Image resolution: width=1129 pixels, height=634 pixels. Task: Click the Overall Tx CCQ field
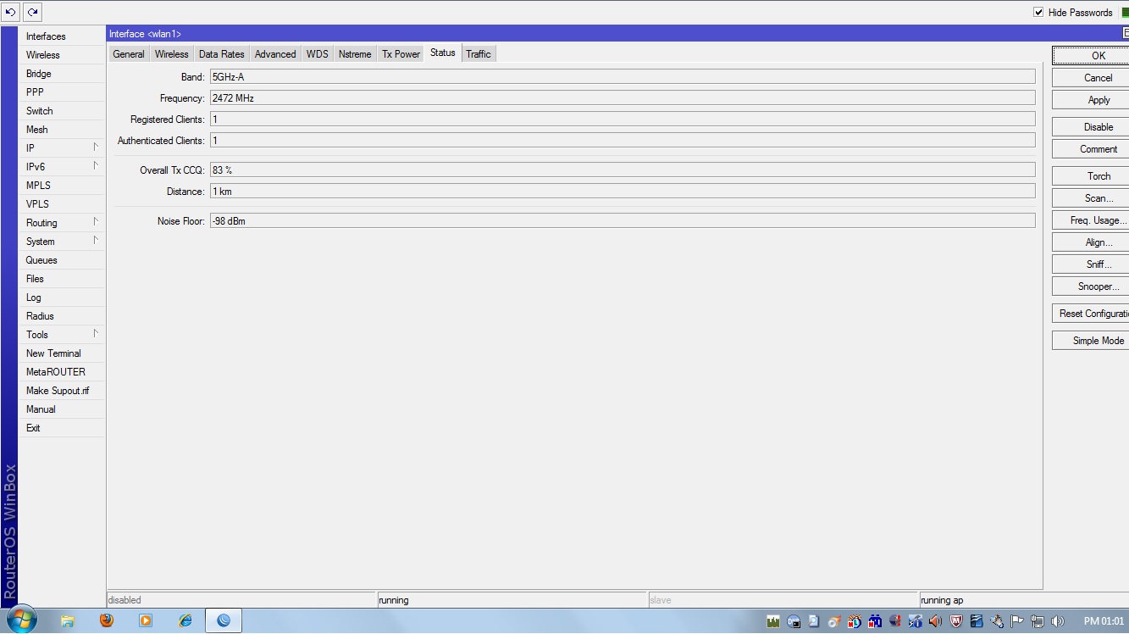[x=623, y=170]
